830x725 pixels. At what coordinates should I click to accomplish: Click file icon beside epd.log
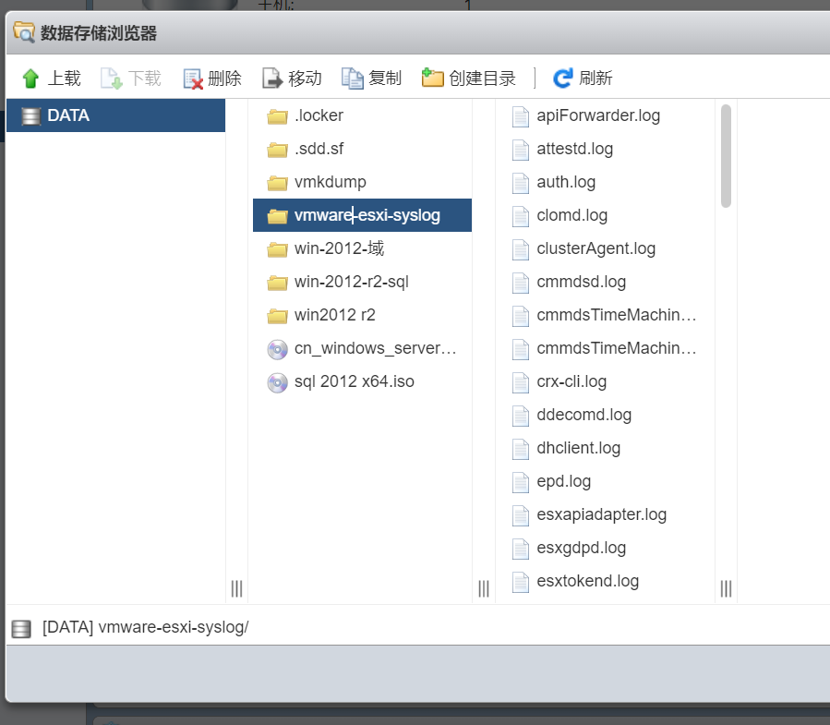pos(521,482)
